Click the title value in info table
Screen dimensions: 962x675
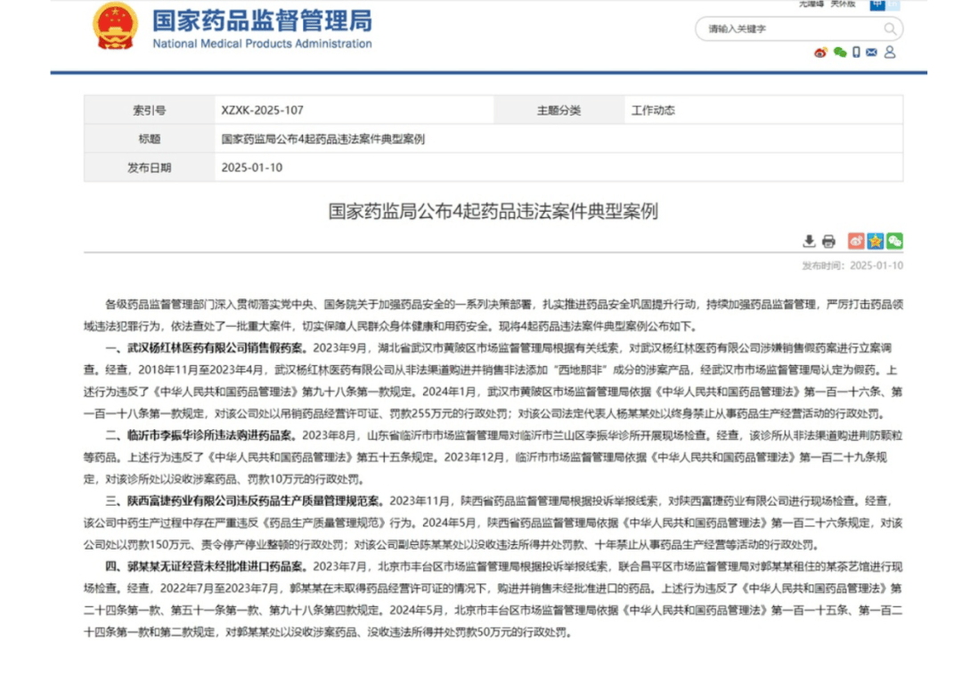click(323, 139)
